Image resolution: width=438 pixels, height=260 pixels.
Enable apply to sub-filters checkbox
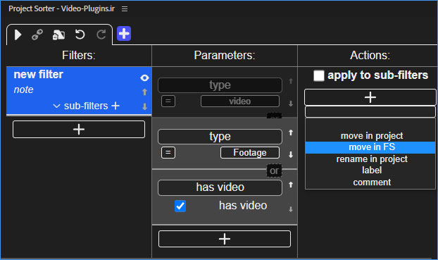coord(319,75)
